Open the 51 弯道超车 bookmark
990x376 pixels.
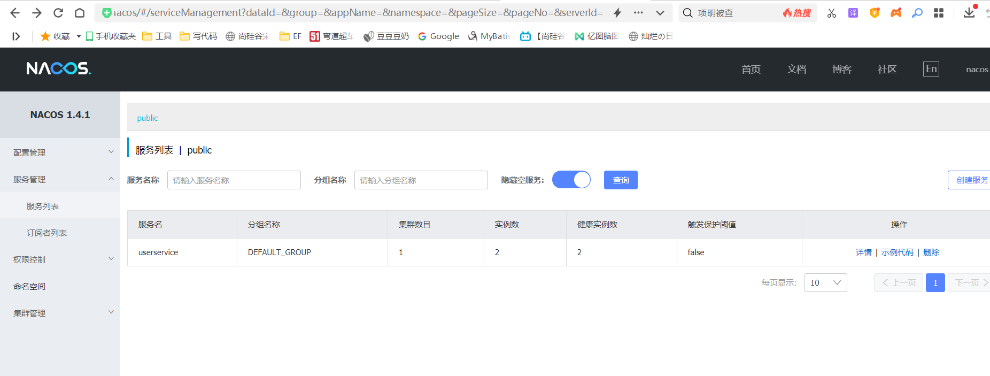[331, 36]
